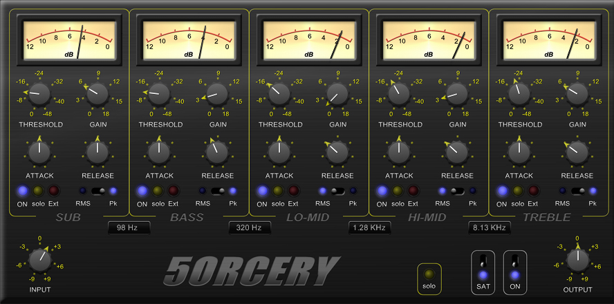The width and height of the screenshot is (614, 304).
Task: Select the 98 Hz crossover field
Action: pos(129,228)
